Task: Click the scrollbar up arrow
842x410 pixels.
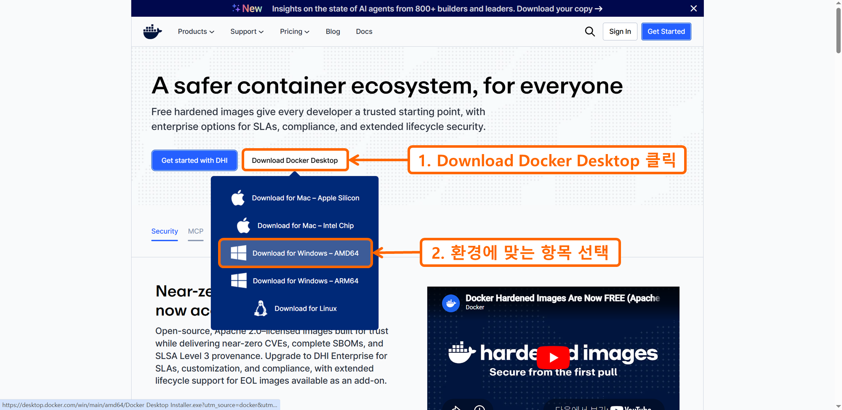Action: point(838,3)
